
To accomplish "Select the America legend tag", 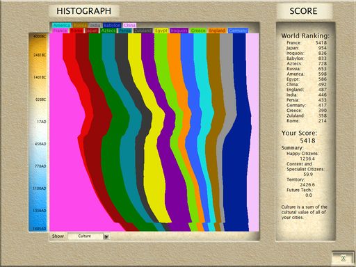I will coord(62,25).
